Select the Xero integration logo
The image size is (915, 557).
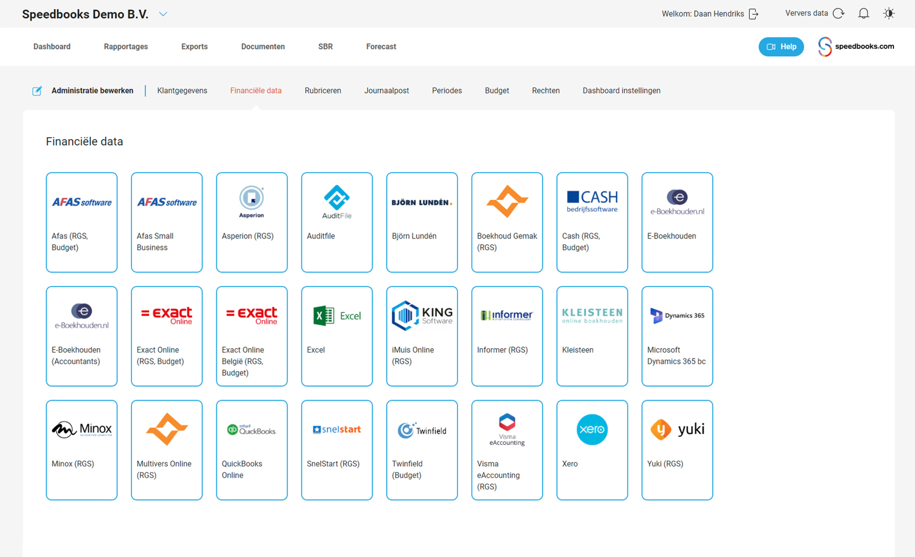click(x=592, y=430)
